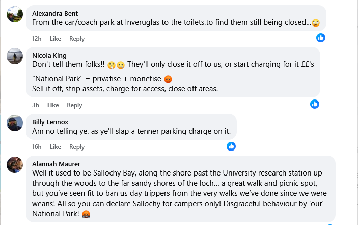This screenshot has height=225, width=358.
Task: Click the like reaction icon on Alexandra Bent's comment
Action: point(320,38)
